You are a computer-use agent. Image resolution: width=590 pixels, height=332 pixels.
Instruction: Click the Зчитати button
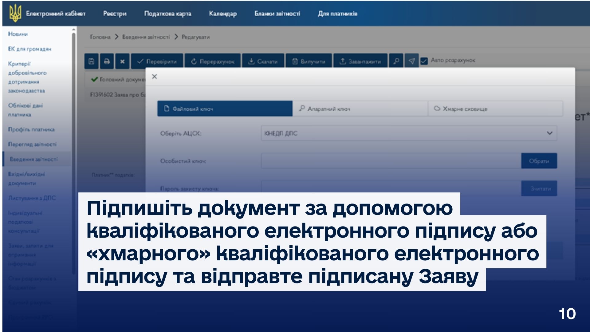(539, 188)
